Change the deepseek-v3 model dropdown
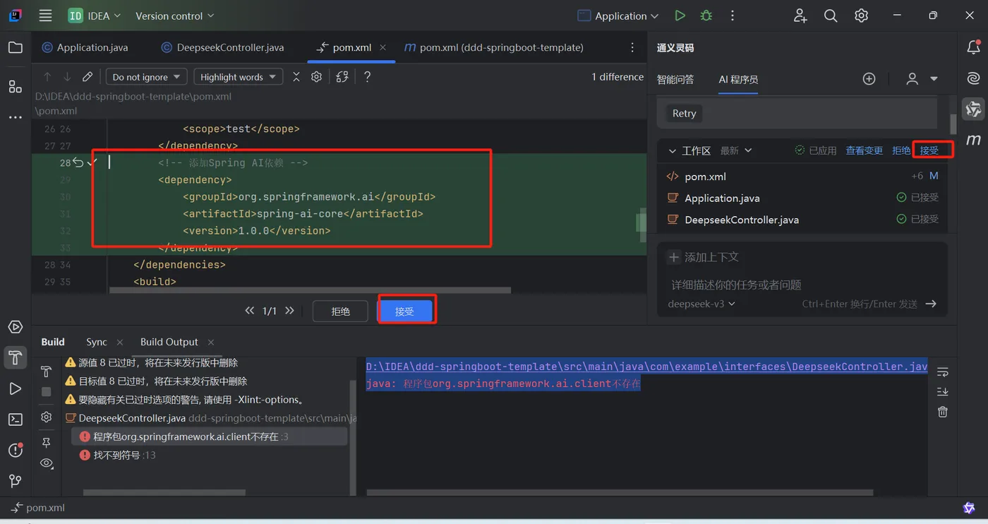 click(701, 304)
